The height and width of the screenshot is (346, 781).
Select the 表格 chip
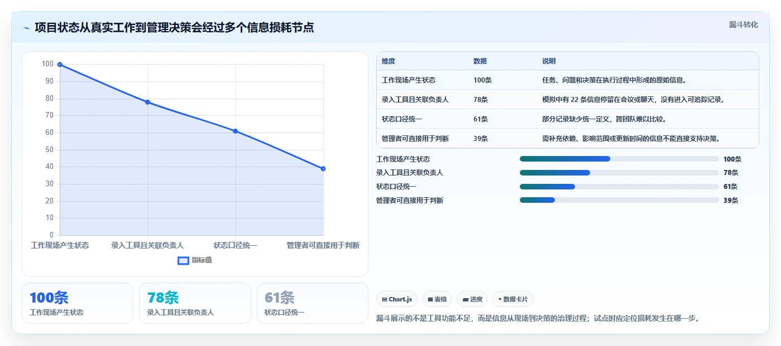437,299
